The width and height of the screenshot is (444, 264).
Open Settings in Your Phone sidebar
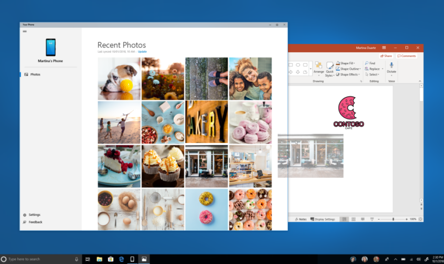click(34, 215)
